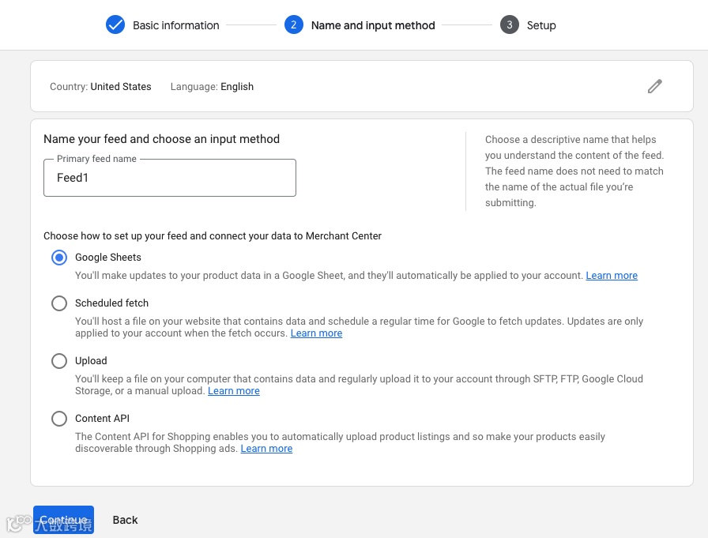Open Learn more link for Google Sheets
The height and width of the screenshot is (538, 708).
pyautogui.click(x=612, y=276)
